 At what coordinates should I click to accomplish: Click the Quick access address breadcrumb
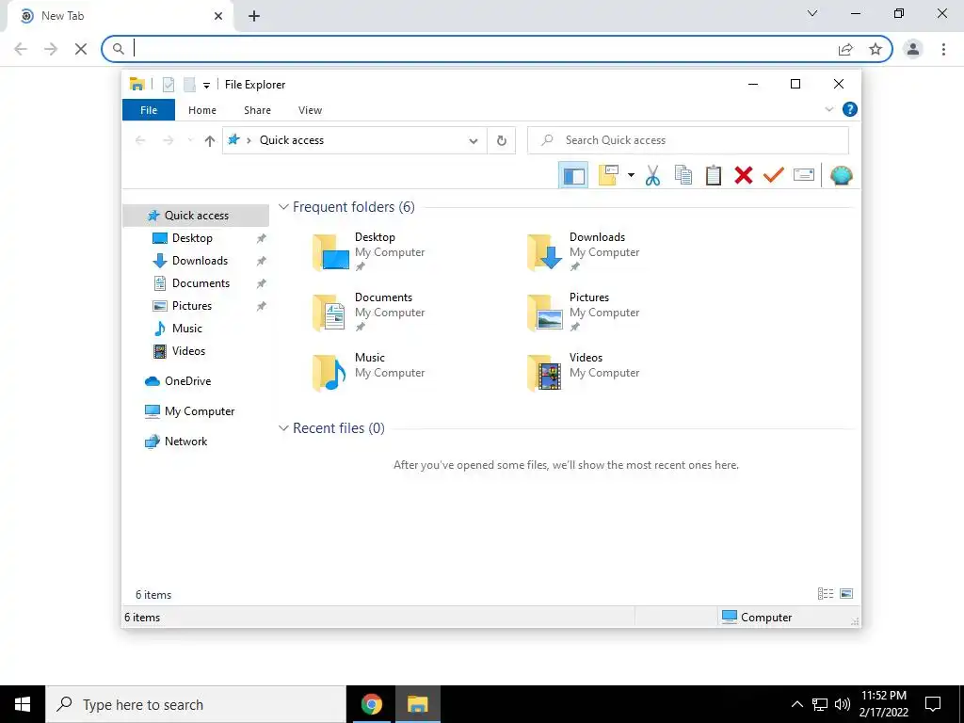292,140
